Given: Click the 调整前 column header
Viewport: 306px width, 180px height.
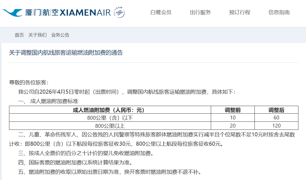Looking at the screenshot, I should [x=233, y=110].
